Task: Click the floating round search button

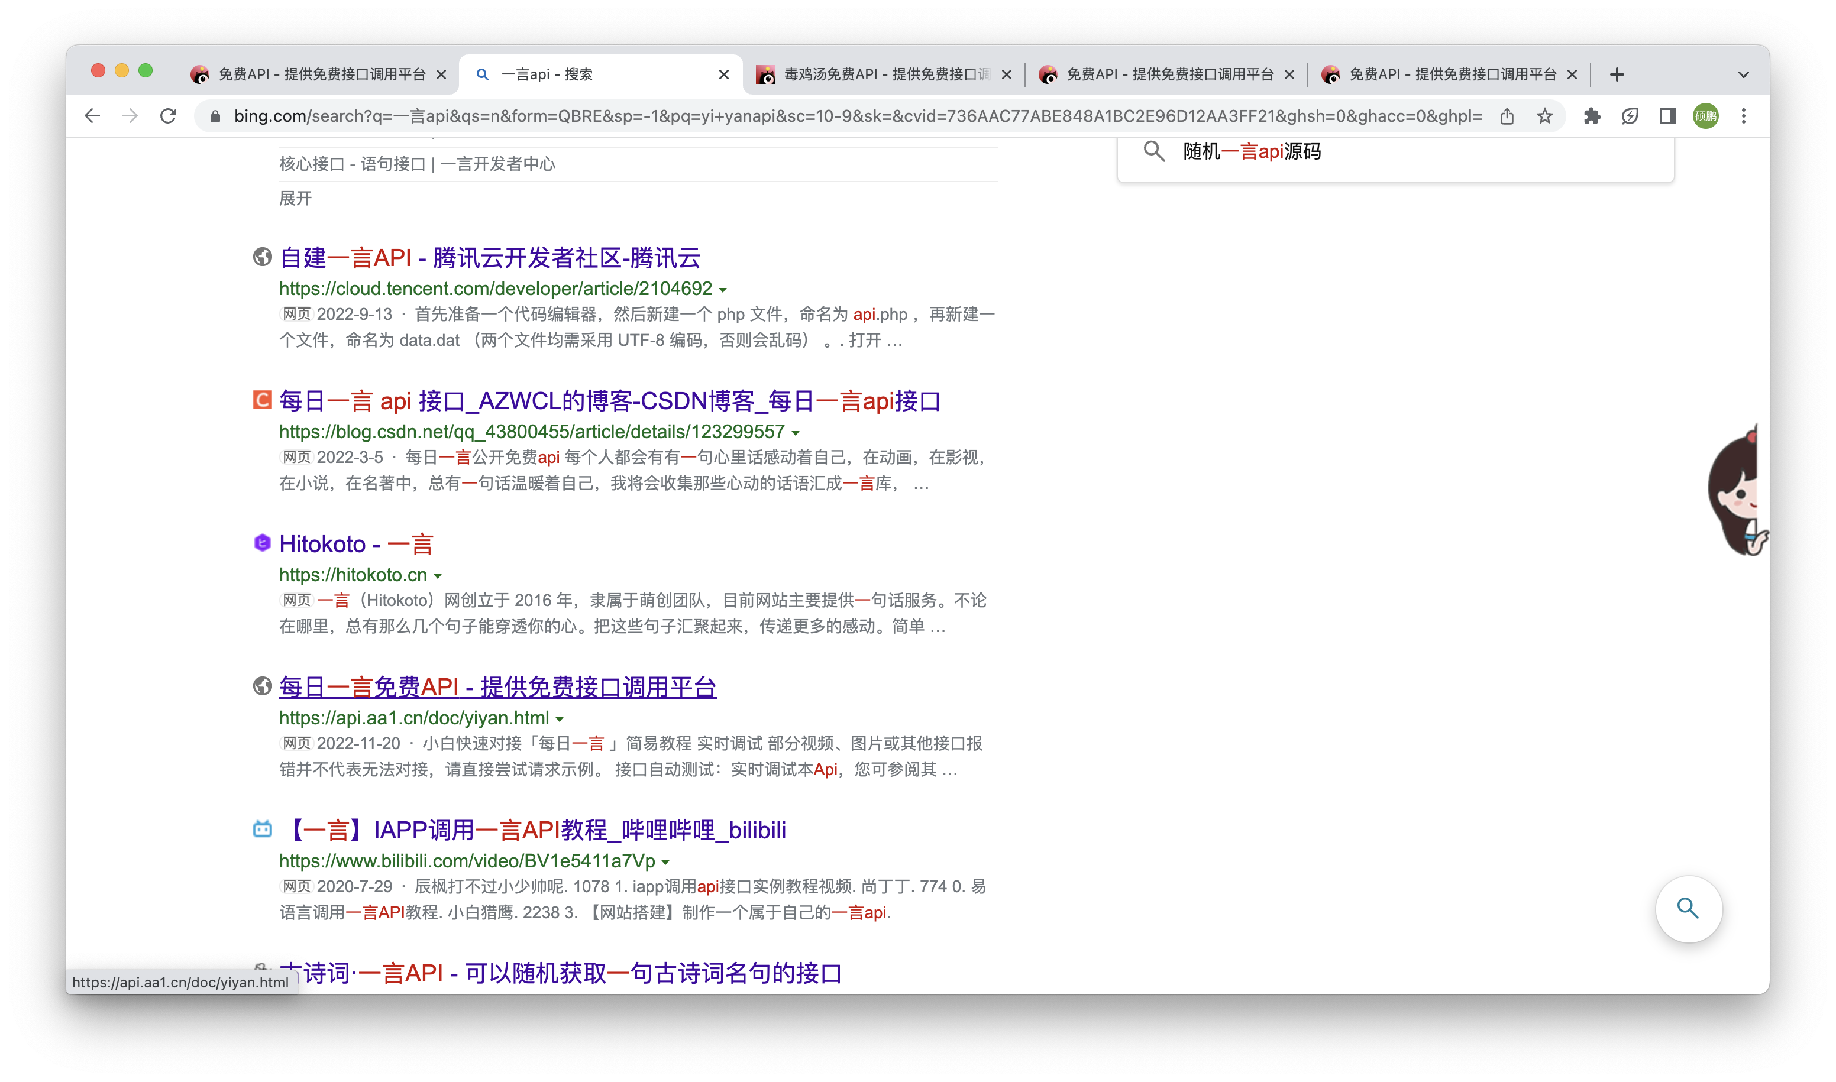Action: (1688, 909)
